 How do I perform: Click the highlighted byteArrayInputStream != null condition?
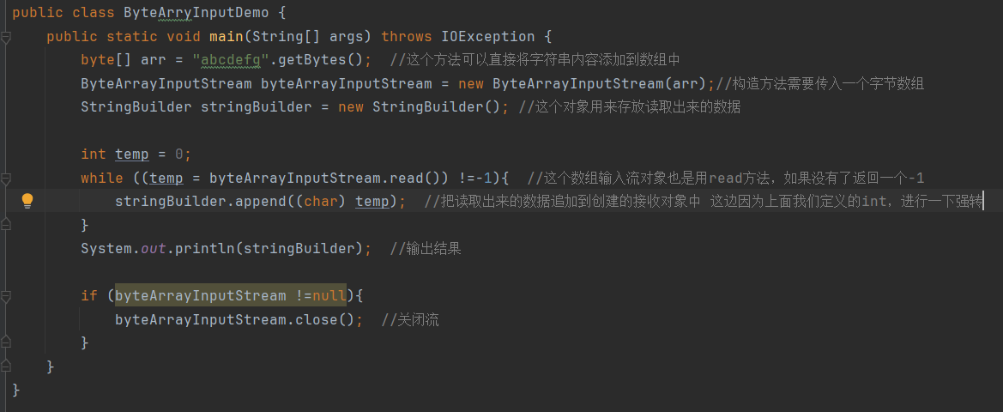tap(230, 296)
